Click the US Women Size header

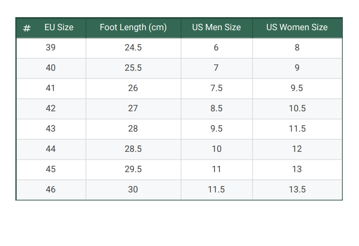tap(297, 27)
